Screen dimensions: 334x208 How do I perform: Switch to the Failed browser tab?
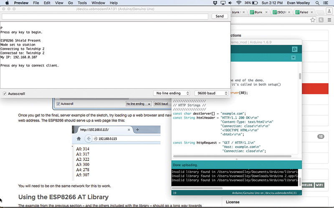tap(304, 12)
